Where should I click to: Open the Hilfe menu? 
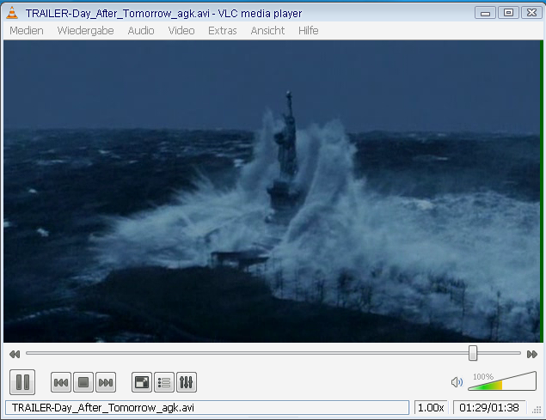coord(308,31)
